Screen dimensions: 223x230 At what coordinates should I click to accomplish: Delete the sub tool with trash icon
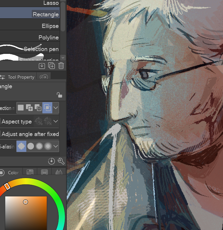(x=61, y=66)
